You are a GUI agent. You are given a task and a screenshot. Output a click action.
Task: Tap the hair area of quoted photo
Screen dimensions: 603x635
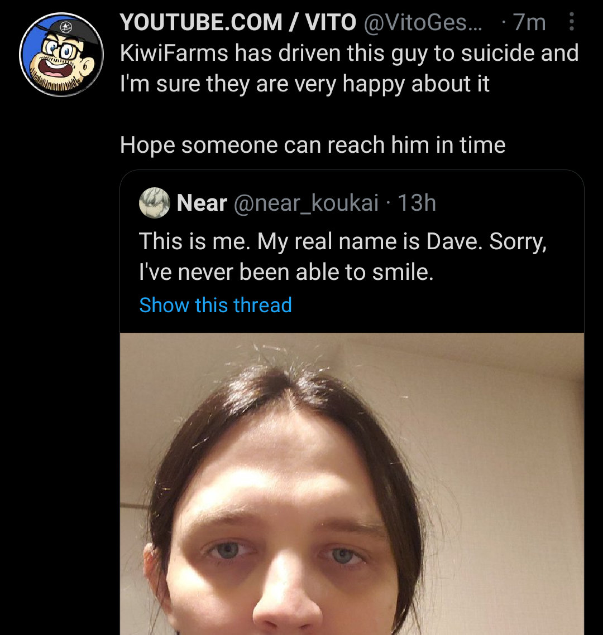tap(284, 389)
